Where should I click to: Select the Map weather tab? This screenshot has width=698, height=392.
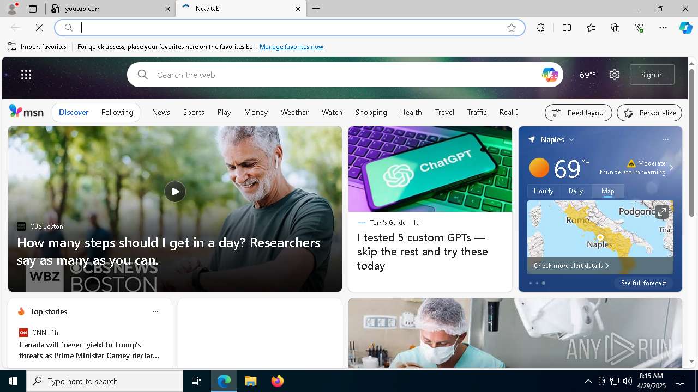608,191
